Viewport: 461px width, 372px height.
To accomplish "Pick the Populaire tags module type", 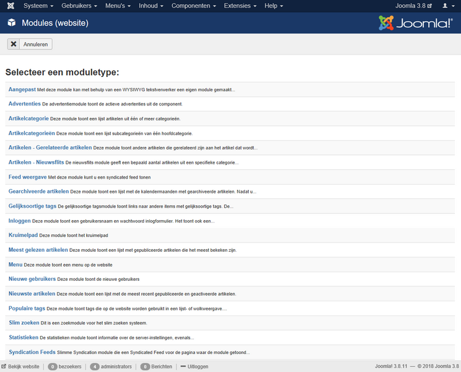I will tap(27, 309).
